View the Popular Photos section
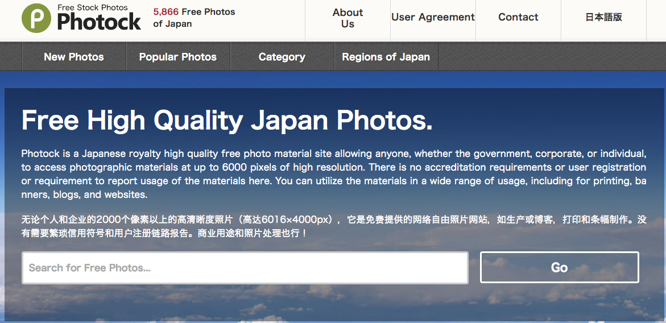Screen dimensions: 666x323 coord(178,57)
